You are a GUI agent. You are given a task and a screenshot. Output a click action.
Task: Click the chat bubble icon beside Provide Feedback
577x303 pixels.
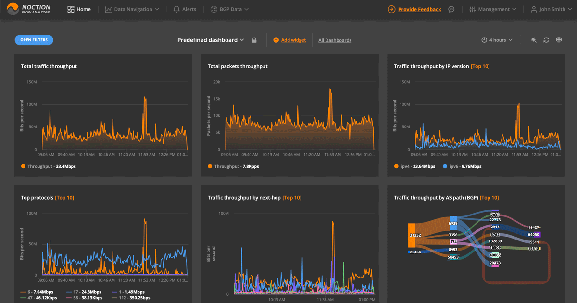(x=451, y=9)
